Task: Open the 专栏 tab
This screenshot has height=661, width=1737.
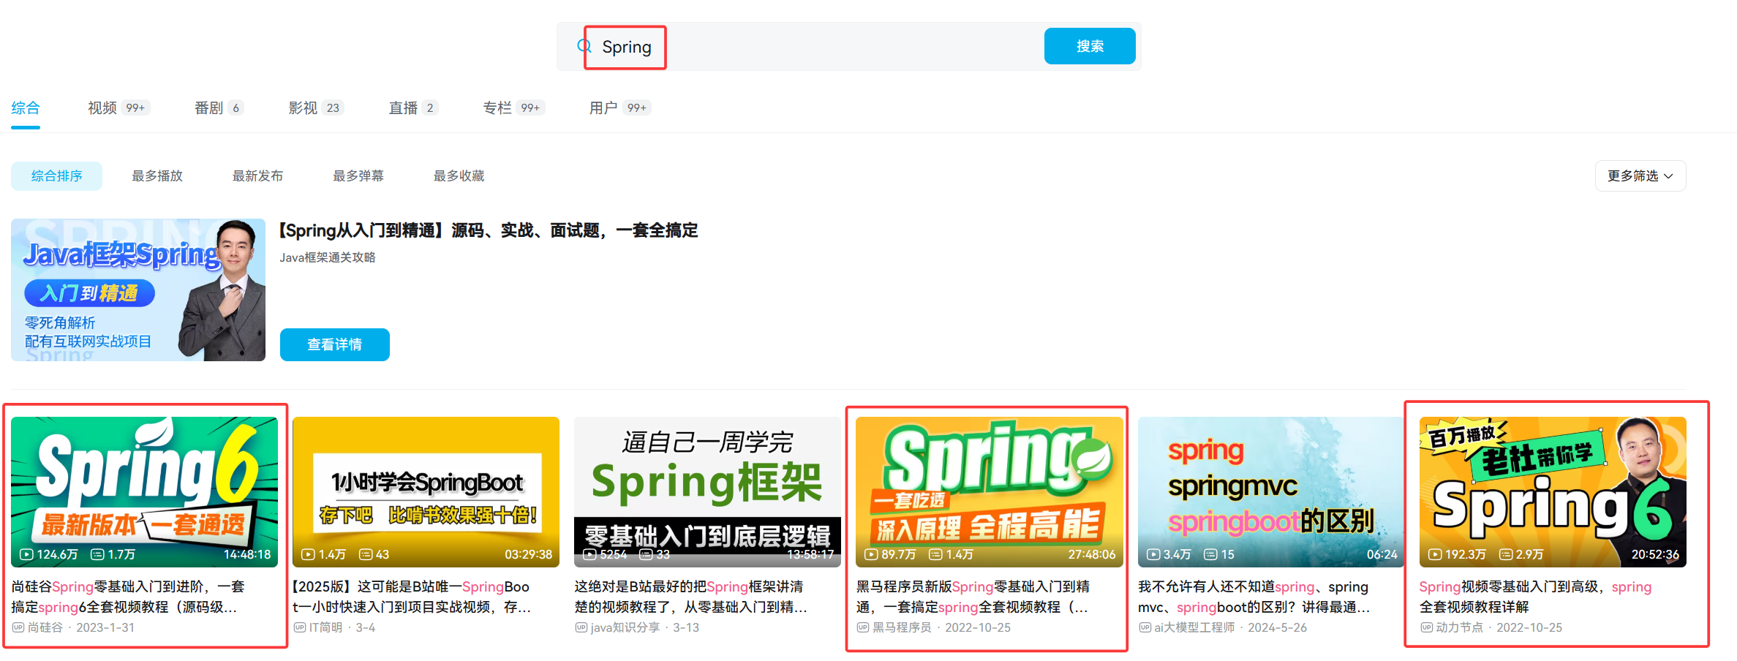Action: point(514,108)
